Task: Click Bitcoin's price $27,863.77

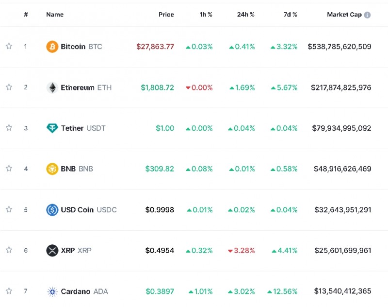Action: (x=155, y=47)
